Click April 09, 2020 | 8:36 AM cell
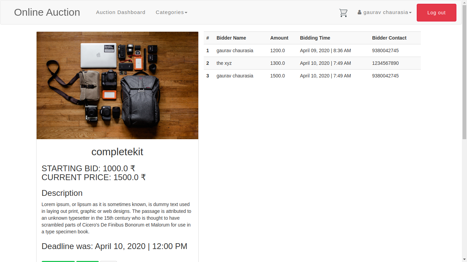Image resolution: width=467 pixels, height=262 pixels. (x=325, y=50)
